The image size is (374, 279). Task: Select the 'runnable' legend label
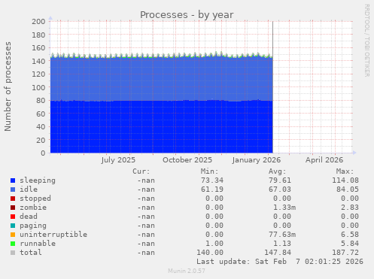[x=38, y=244]
